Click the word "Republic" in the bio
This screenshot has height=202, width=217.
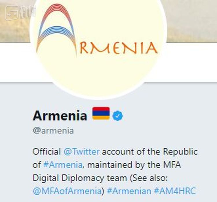(x=180, y=152)
